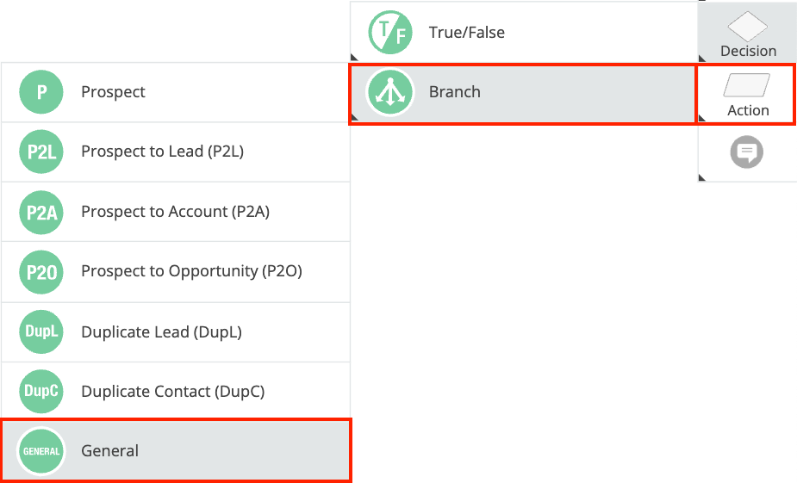Pick the "Prospect to Account (P2A)" label

click(x=175, y=212)
